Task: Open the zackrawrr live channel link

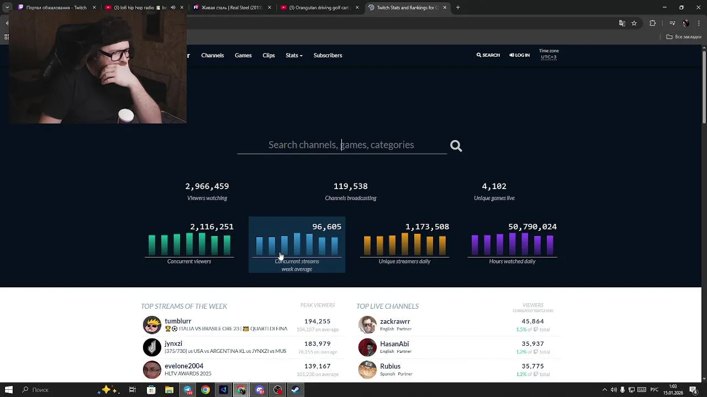Action: (x=395, y=321)
